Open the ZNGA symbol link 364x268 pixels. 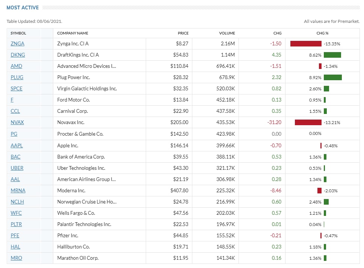[17, 43]
